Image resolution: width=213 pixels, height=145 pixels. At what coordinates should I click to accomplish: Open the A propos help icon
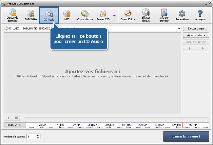point(200,15)
